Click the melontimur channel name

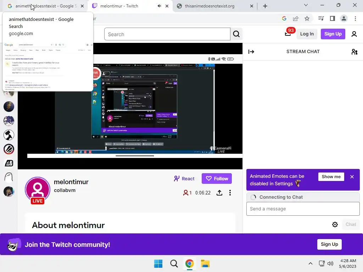71,182
